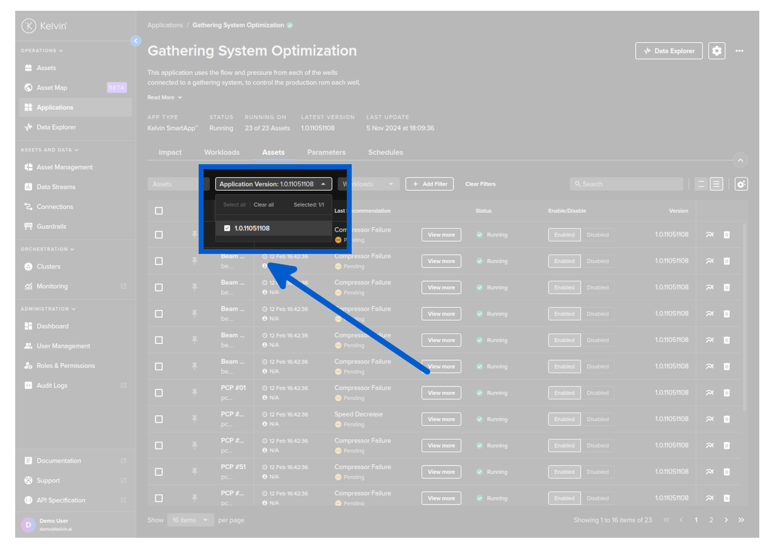Open Asset Map in the sidebar

[52, 88]
